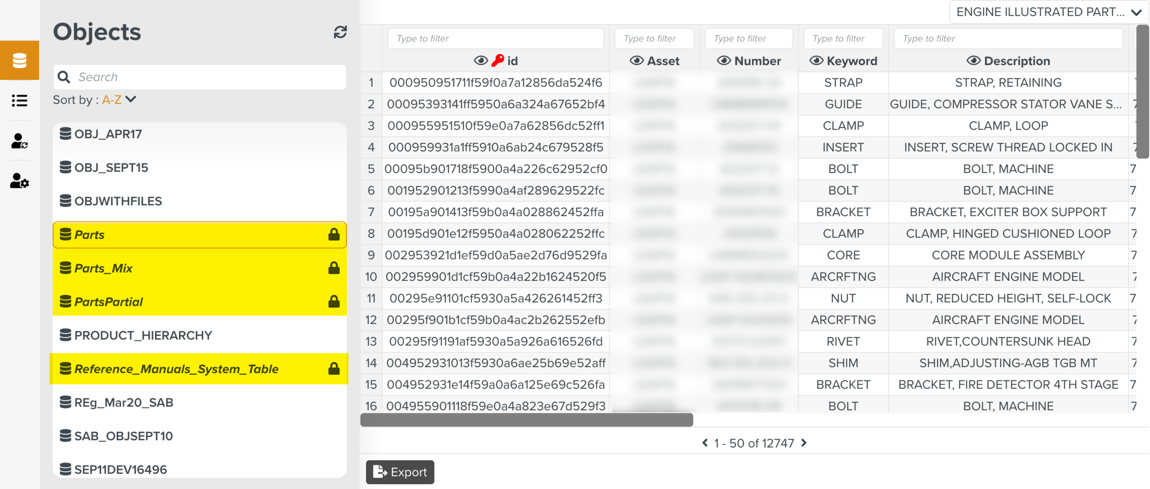The image size is (1150, 489).
Task: Select the PRODUCT_HIERARCHY object
Action: pyautogui.click(x=143, y=335)
